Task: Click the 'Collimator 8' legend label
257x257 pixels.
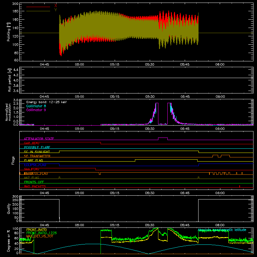Action: coord(36,106)
